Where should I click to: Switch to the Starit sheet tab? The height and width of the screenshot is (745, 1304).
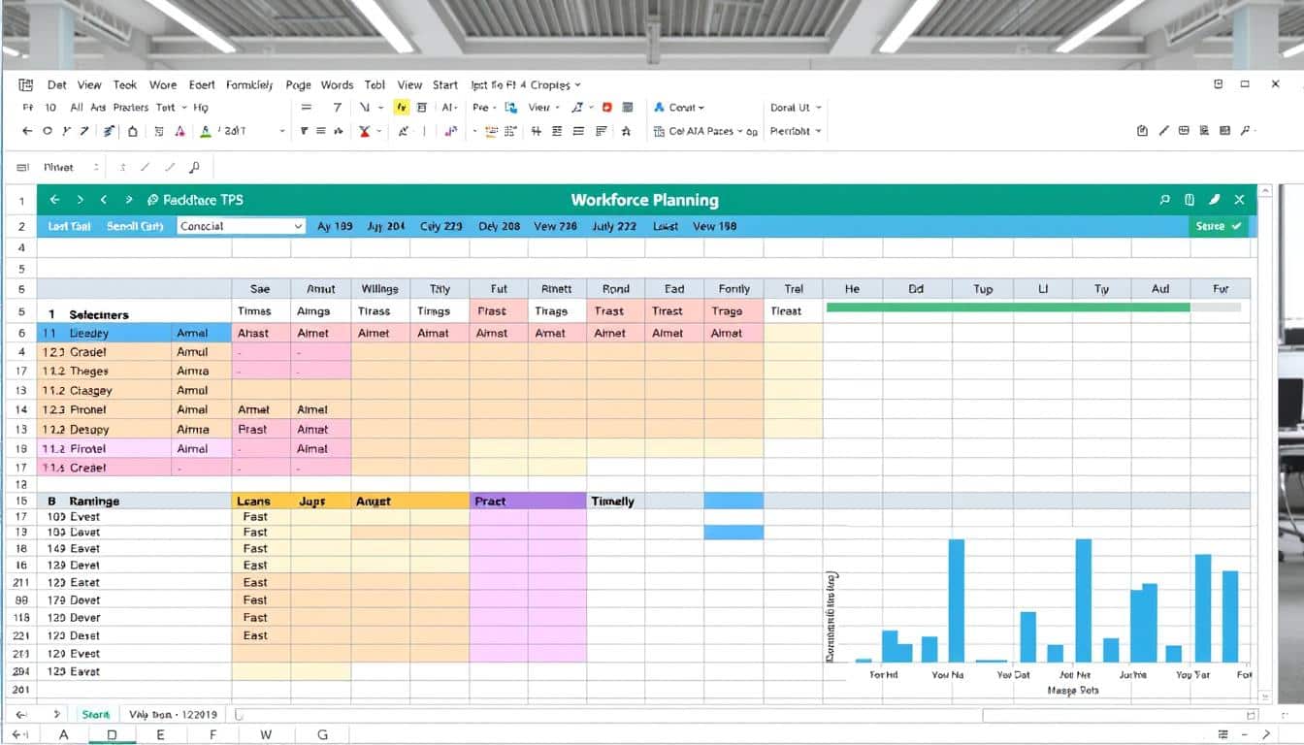tap(95, 714)
